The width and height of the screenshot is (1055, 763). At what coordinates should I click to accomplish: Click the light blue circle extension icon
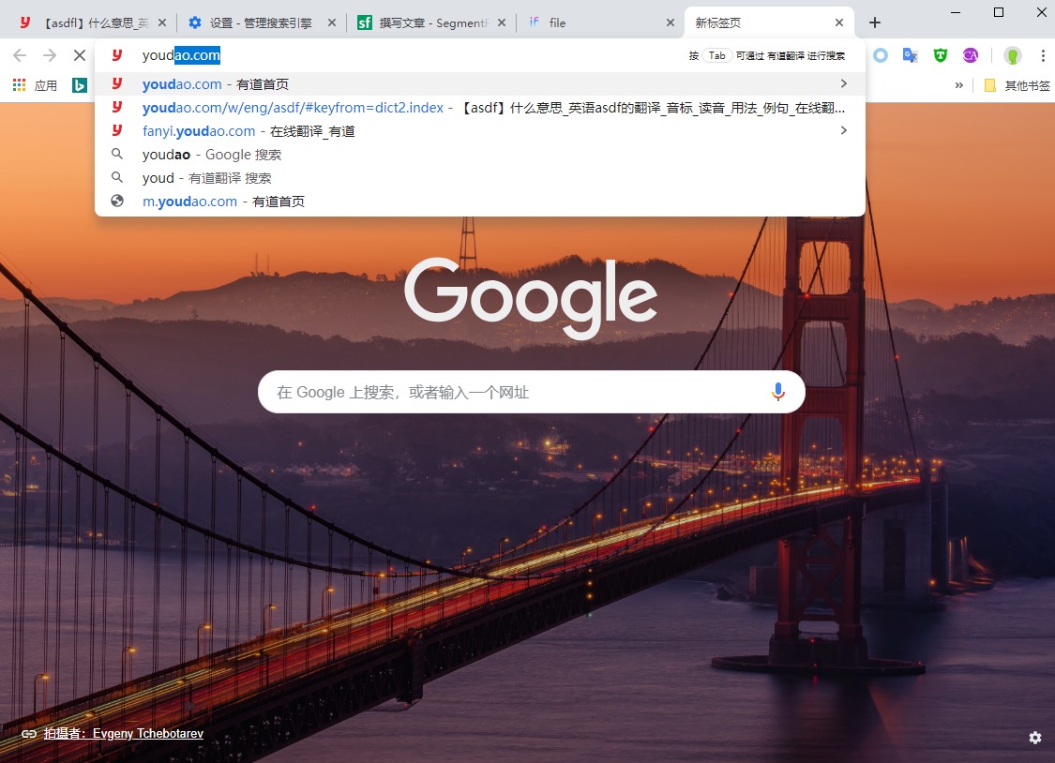(880, 55)
